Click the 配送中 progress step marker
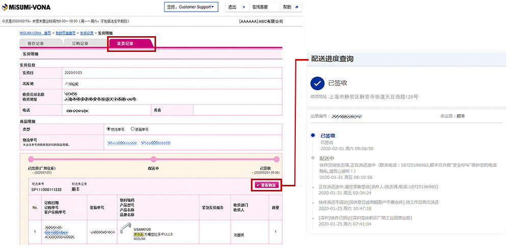Image resolution: width=510 pixels, height=250 pixels. click(x=154, y=159)
